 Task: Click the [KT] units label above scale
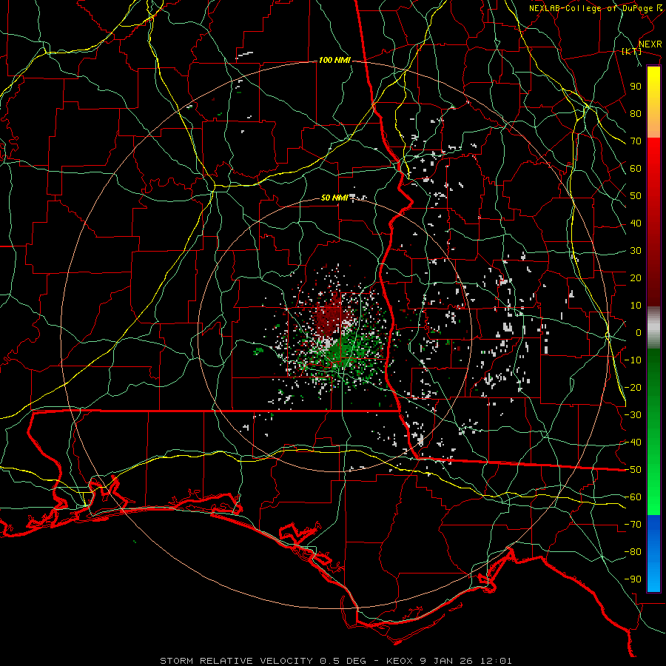[x=632, y=51]
